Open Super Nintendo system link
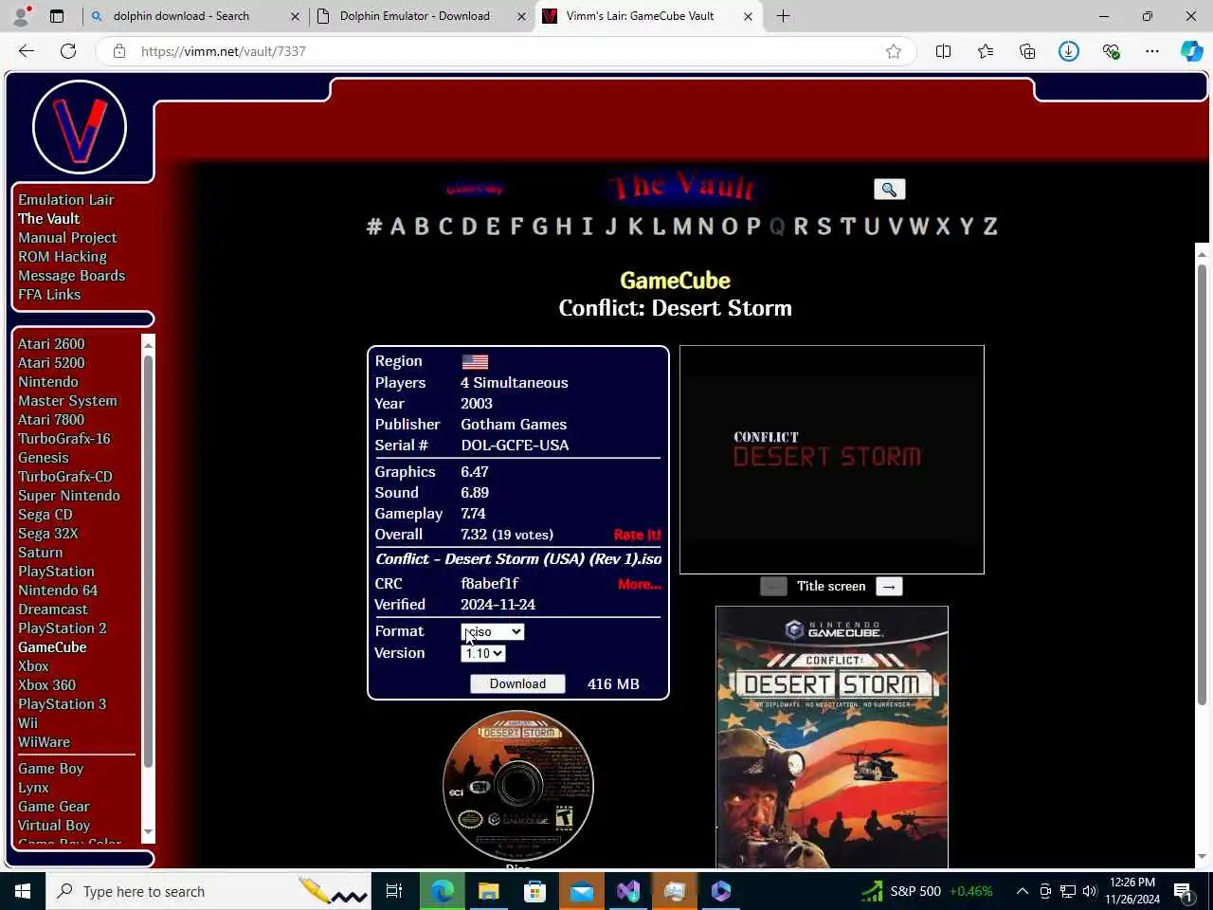 69,496
